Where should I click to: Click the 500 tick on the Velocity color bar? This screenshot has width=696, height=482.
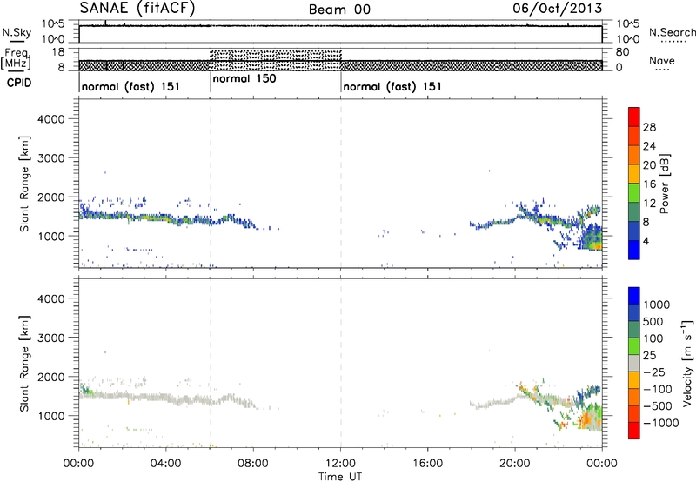pyautogui.click(x=653, y=322)
